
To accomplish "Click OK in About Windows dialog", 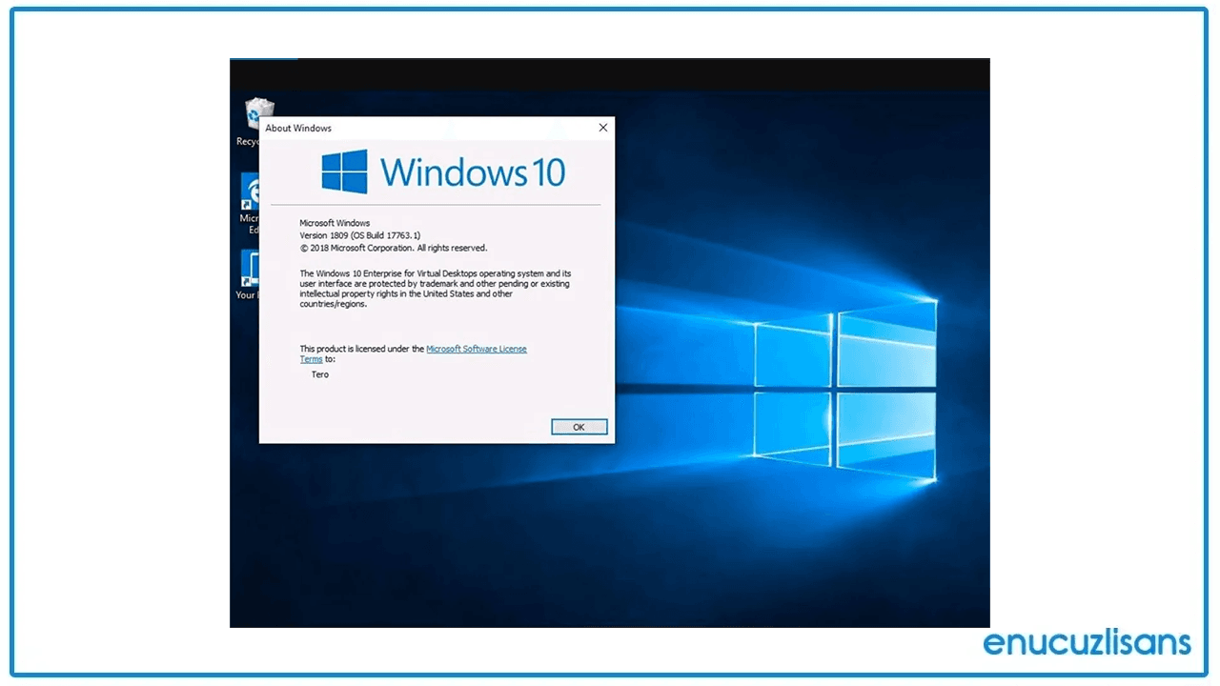I will click(579, 427).
